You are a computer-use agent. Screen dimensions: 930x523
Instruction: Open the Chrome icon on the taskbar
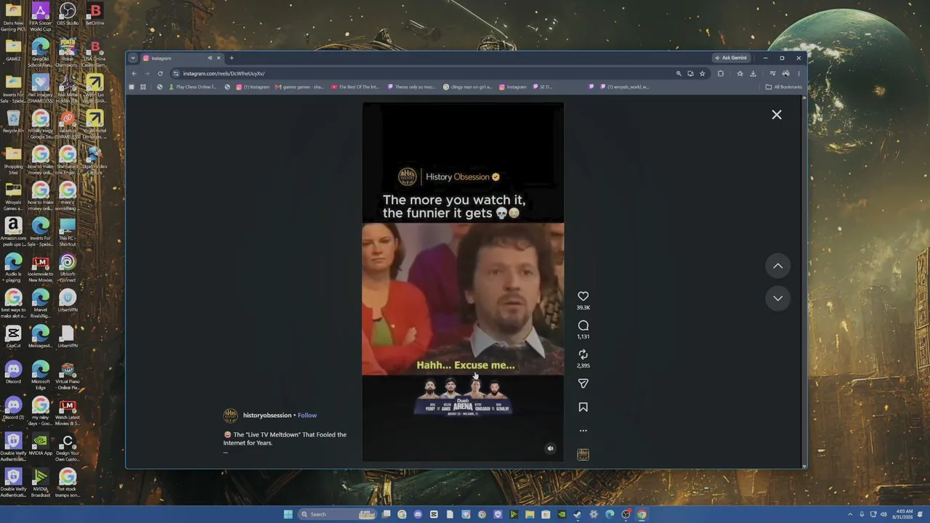(642, 514)
